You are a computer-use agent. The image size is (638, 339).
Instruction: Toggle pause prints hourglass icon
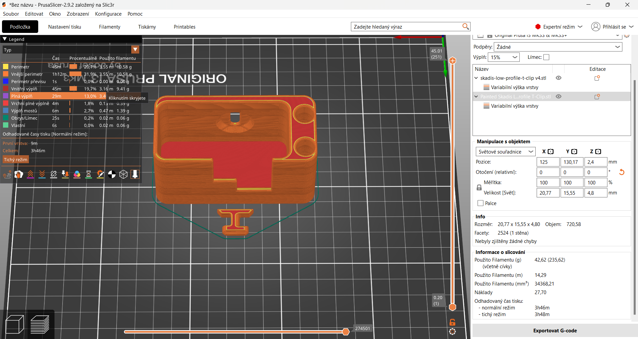89,174
